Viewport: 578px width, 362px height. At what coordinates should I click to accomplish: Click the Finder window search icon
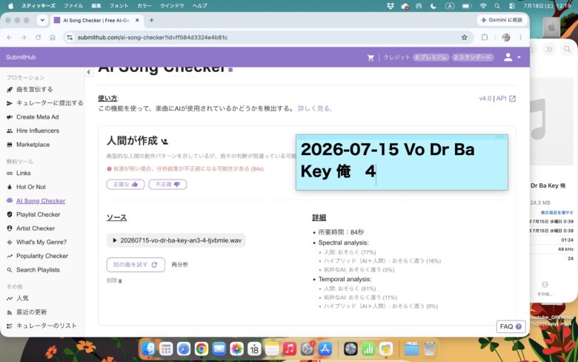pos(567,49)
